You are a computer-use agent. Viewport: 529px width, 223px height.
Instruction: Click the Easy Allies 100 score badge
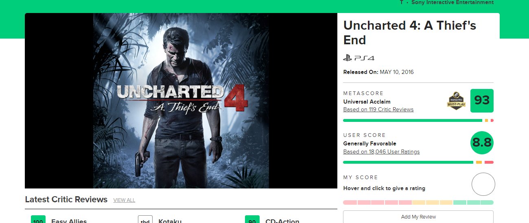pyautogui.click(x=38, y=220)
